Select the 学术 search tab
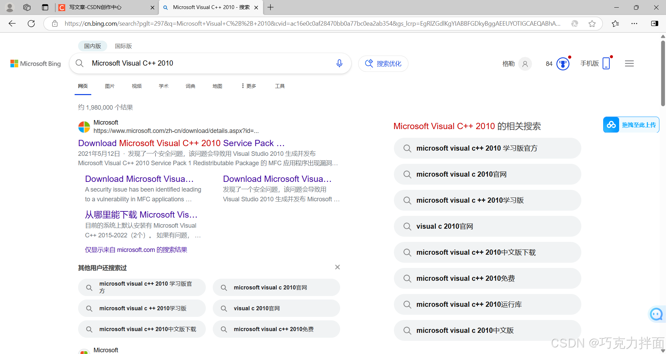This screenshot has width=666, height=354. click(x=163, y=86)
